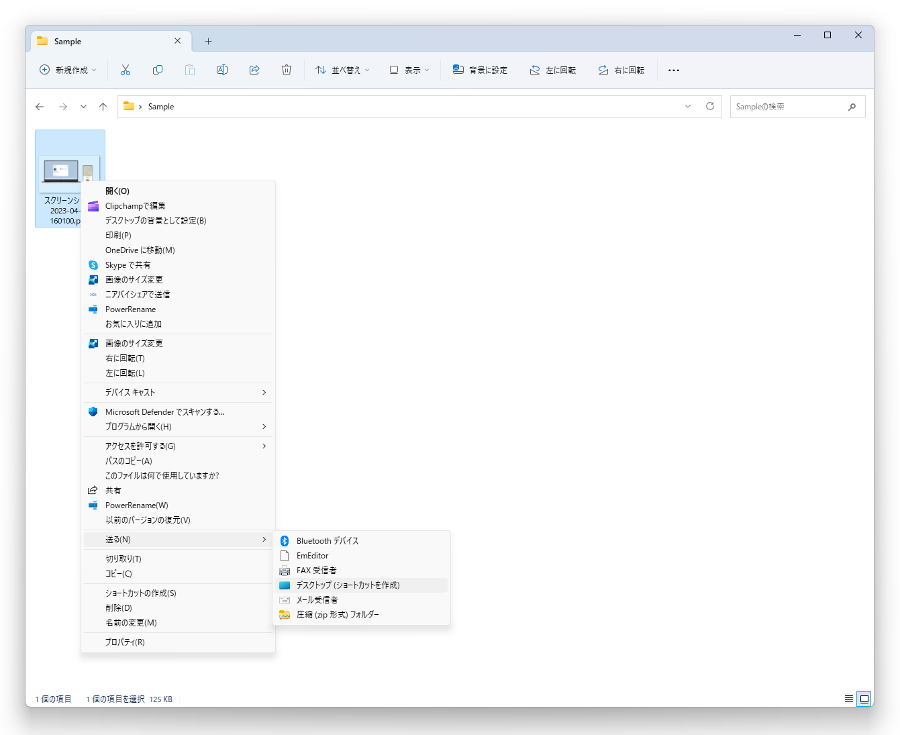Screen dimensions: 900x735
Task: Click the Paste icon in the toolbar
Action: 189,70
